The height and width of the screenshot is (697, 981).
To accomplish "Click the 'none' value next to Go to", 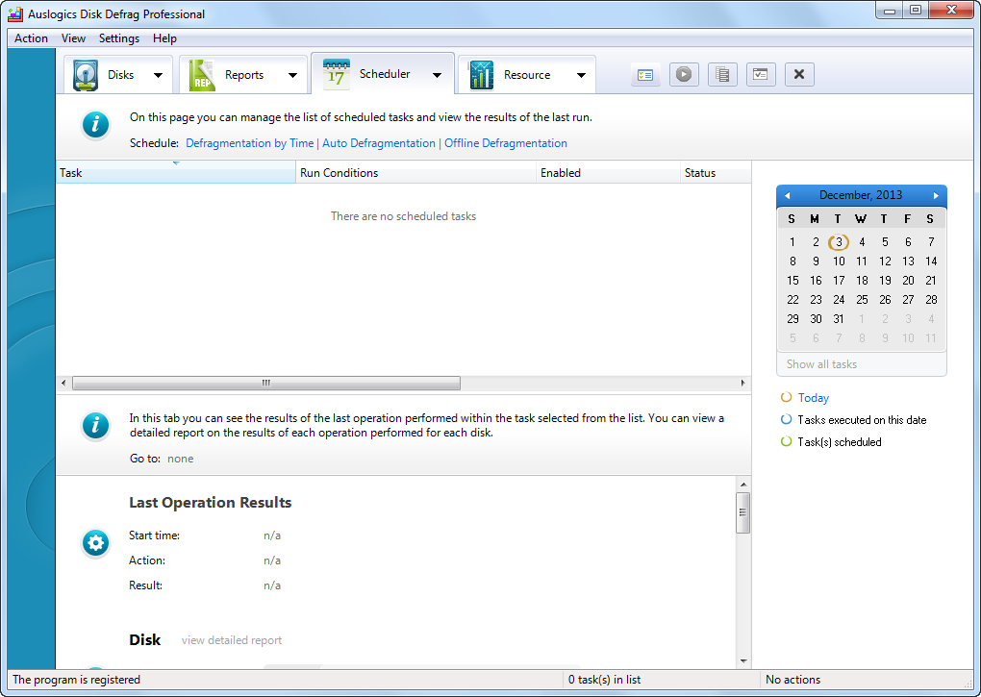I will pyautogui.click(x=180, y=459).
